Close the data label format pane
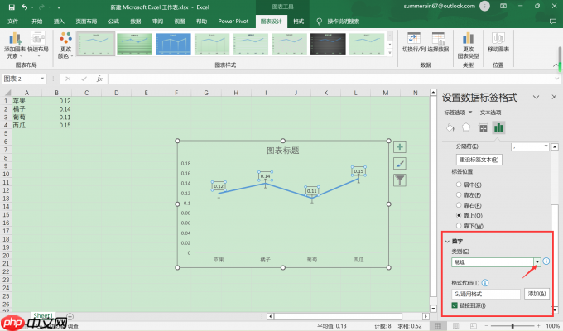The image size is (563, 331). pyautogui.click(x=554, y=97)
